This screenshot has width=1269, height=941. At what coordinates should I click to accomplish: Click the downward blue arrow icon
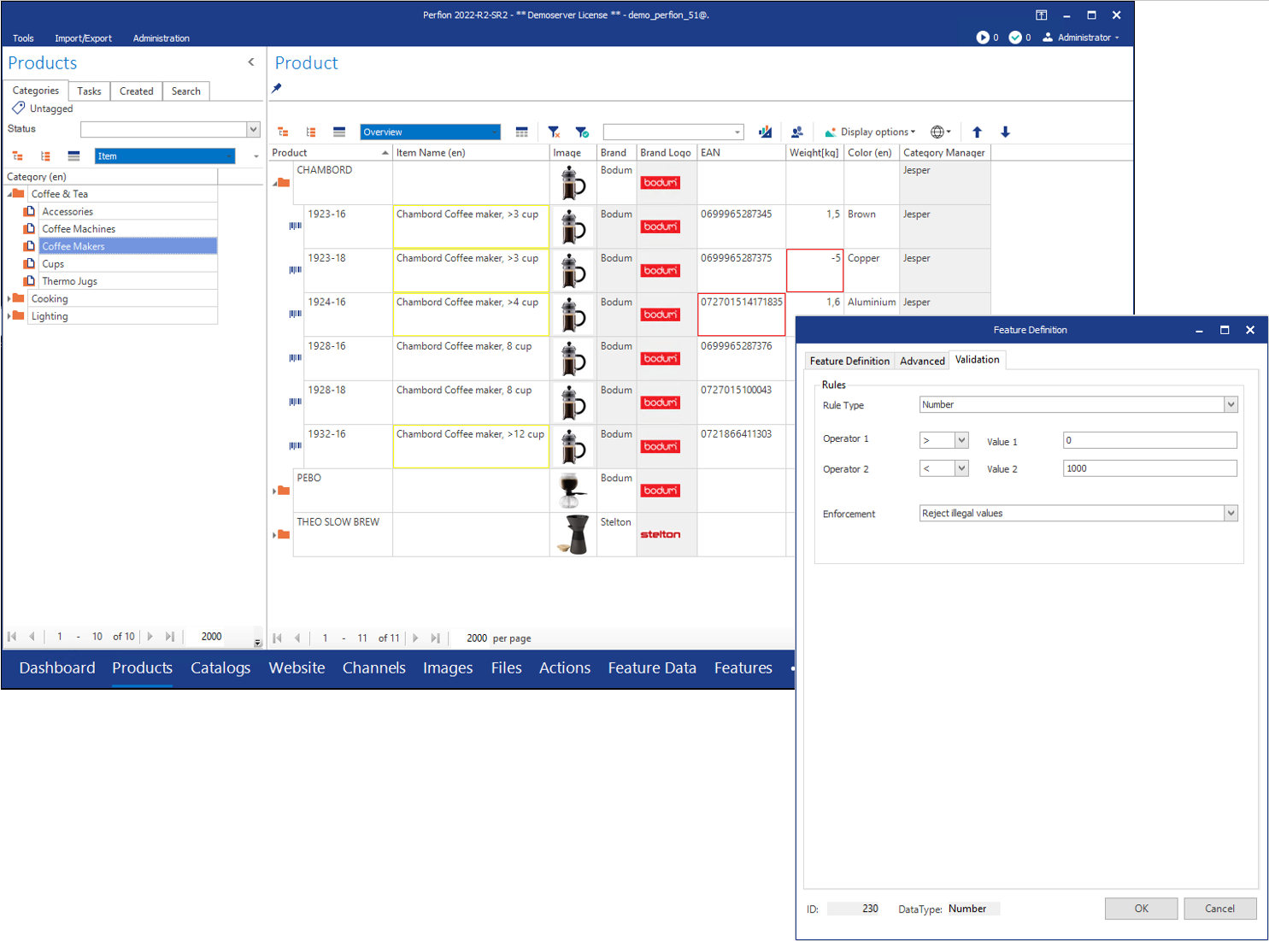(x=1005, y=132)
